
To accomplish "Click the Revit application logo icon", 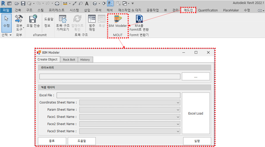I will click(x=3, y=3).
